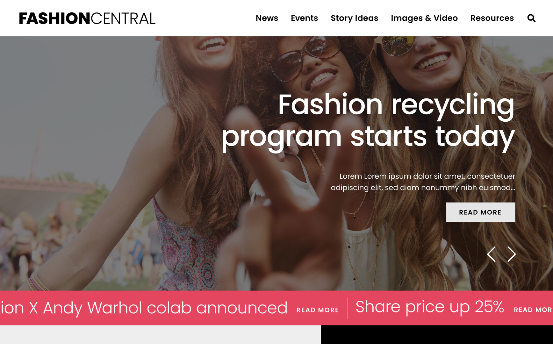Open the Andy Warhol colab announced headline
This screenshot has height=344, width=553.
pos(144,308)
